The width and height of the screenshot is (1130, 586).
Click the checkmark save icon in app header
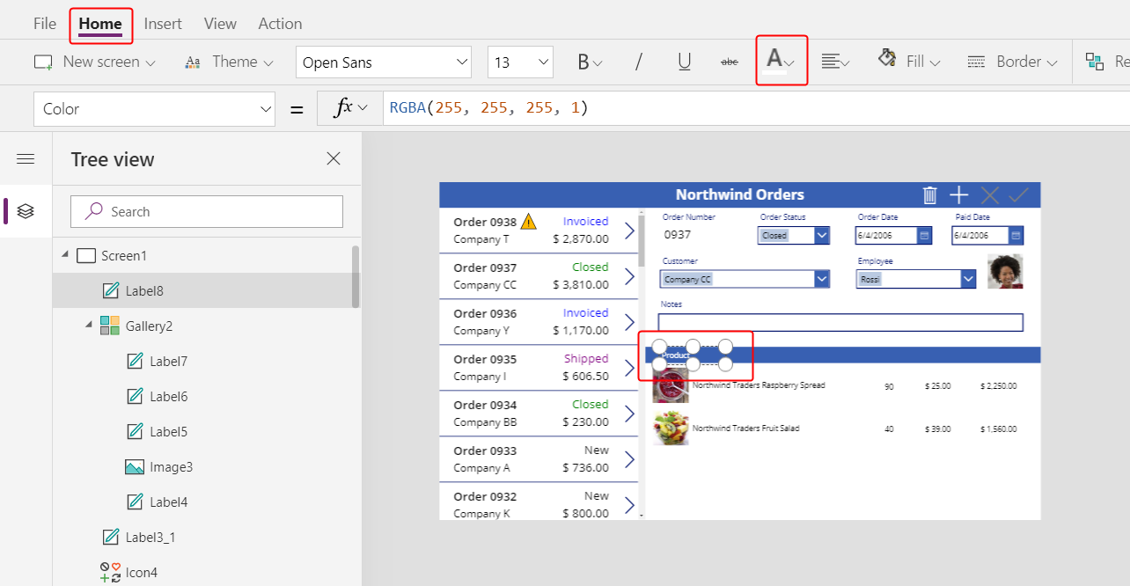(x=1019, y=194)
